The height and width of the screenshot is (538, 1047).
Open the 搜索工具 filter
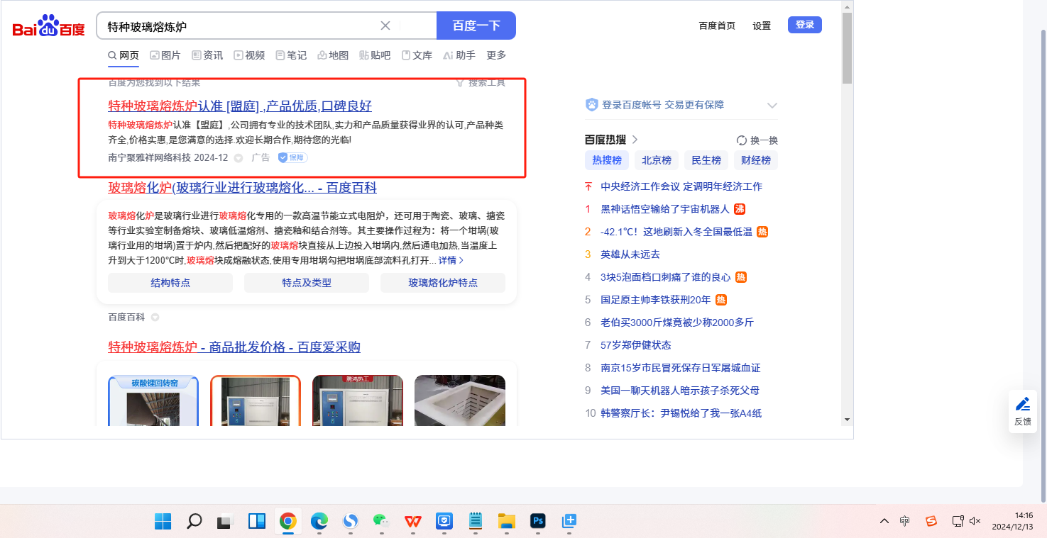[x=481, y=82]
